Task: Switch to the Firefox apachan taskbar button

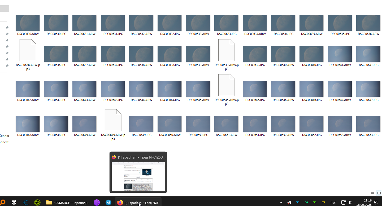Action: (x=138, y=203)
